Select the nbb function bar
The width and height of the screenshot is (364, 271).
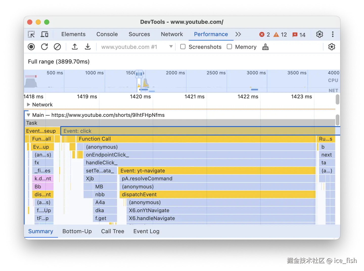tap(105, 194)
